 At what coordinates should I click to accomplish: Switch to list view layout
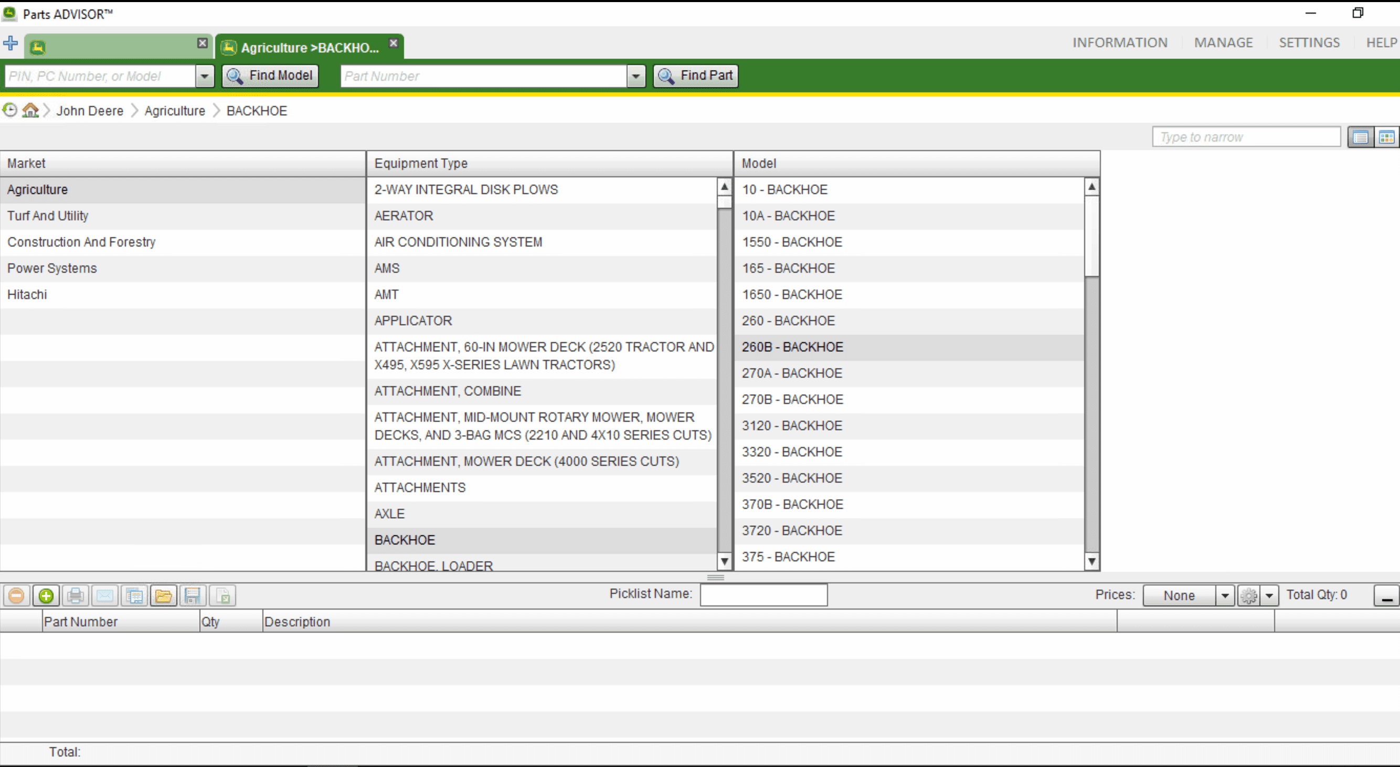1360,137
